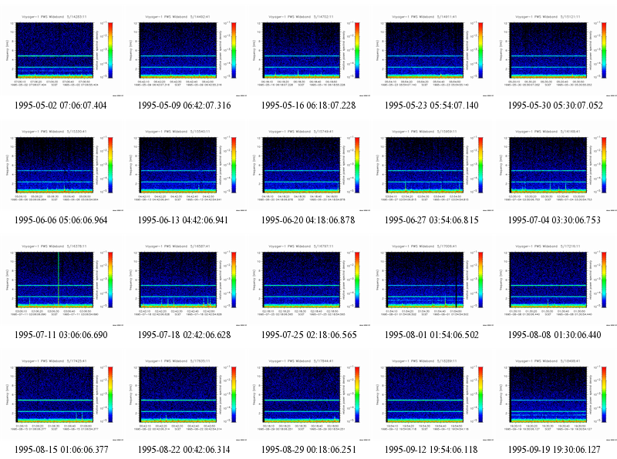The height and width of the screenshot is (459, 617).
Task: Click the Voyager-1 PWS Wideband title above the 1995-05-02 plot
Action: tap(54, 17)
